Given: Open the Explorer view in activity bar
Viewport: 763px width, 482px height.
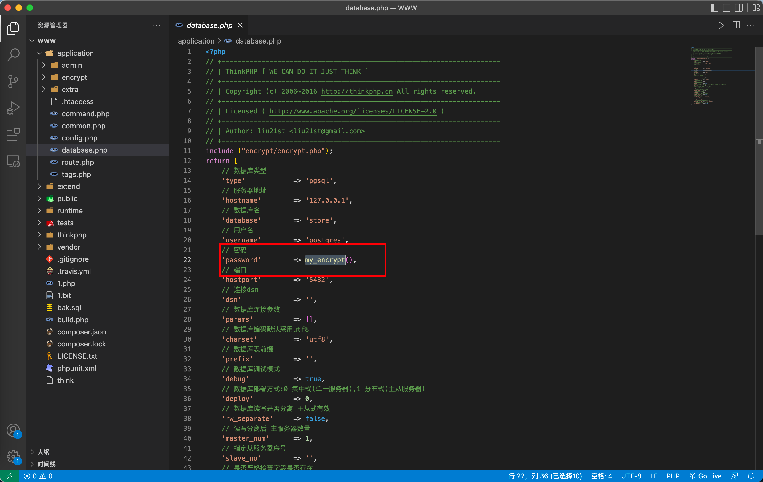Looking at the screenshot, I should point(13,28).
